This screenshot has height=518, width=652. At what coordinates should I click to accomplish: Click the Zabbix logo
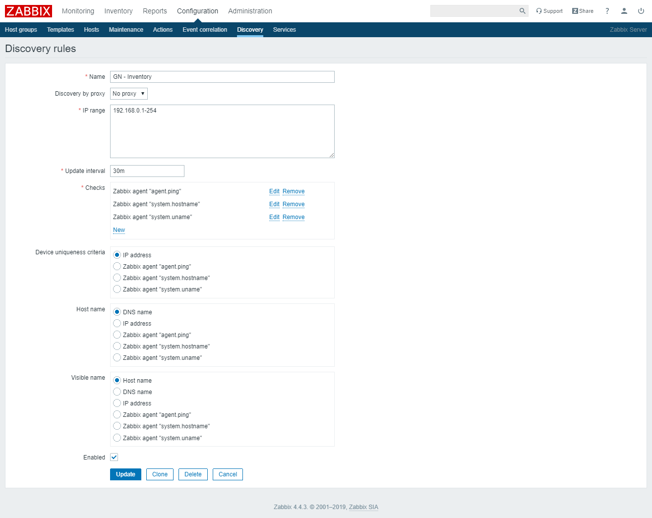click(28, 11)
